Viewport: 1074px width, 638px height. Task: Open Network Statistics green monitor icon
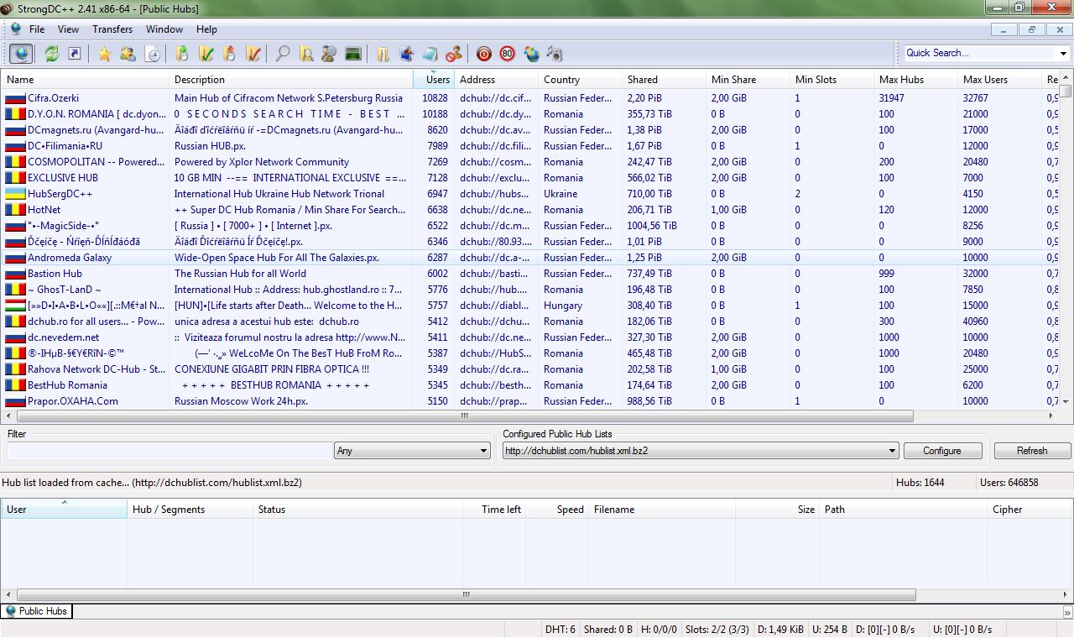click(x=352, y=54)
